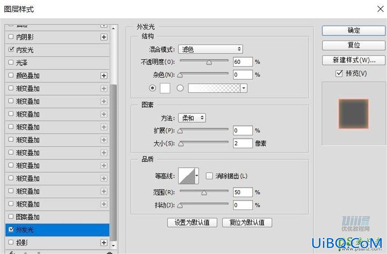Image resolution: width=387 pixels, height=254 pixels.
Task: Click the gradient preview swatch
Action: click(214, 88)
